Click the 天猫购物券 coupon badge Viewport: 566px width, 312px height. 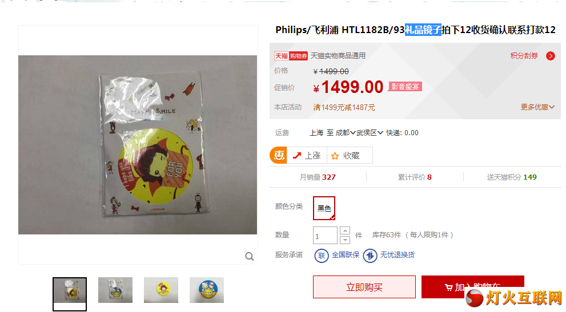(291, 56)
